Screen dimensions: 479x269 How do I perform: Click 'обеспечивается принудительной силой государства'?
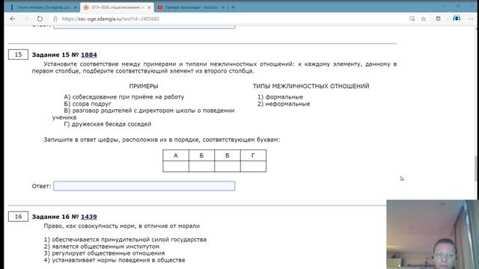129,240
